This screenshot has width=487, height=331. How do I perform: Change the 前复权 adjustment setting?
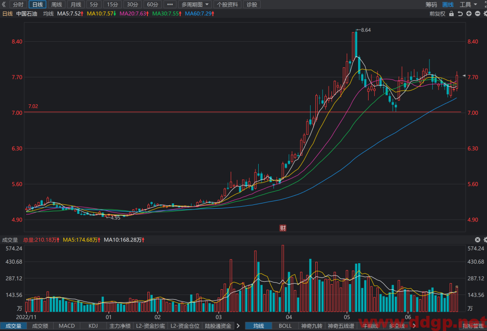[438, 14]
